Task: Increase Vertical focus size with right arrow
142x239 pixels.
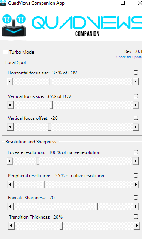Action: 136,105
